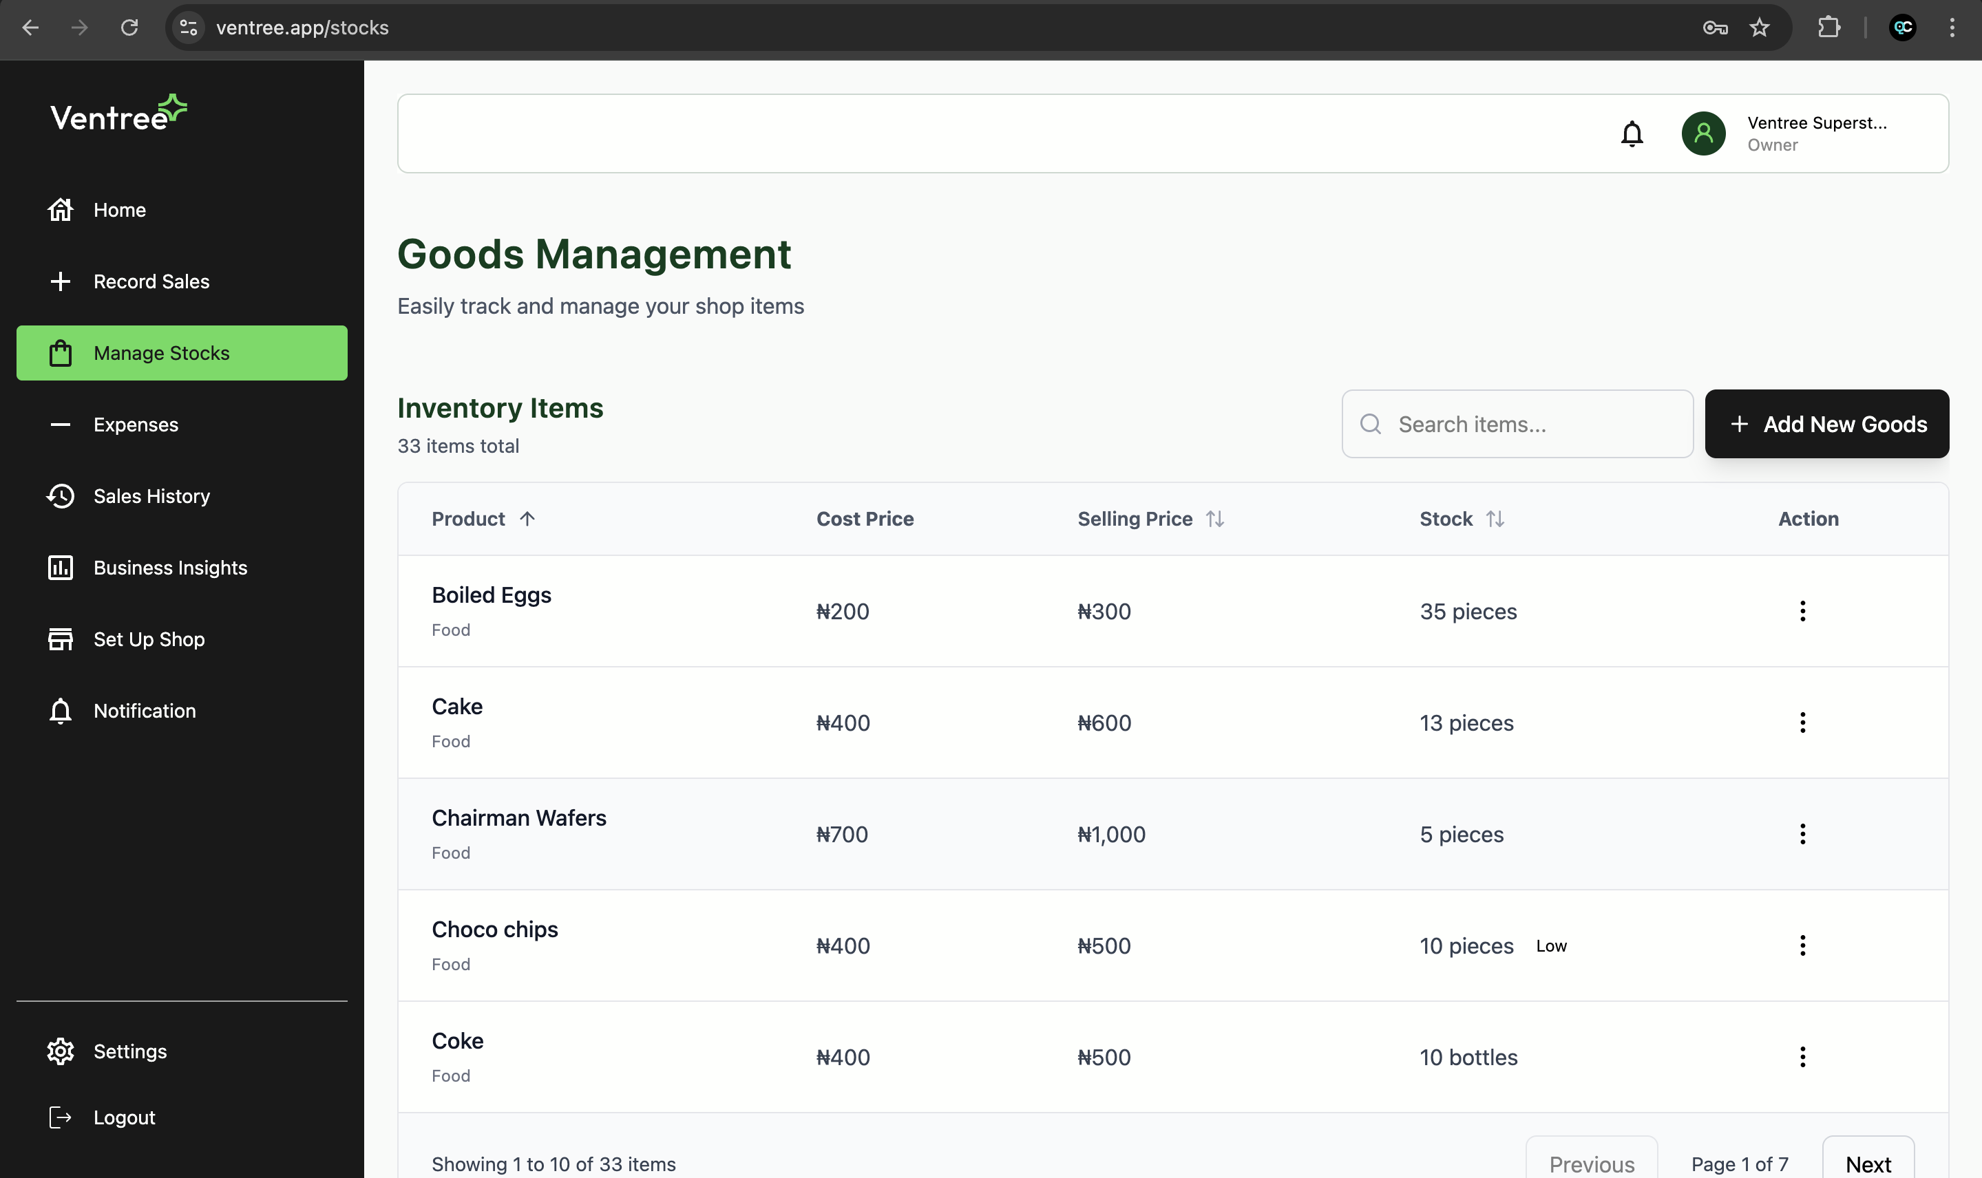Click the Add New Goods button

[1826, 424]
